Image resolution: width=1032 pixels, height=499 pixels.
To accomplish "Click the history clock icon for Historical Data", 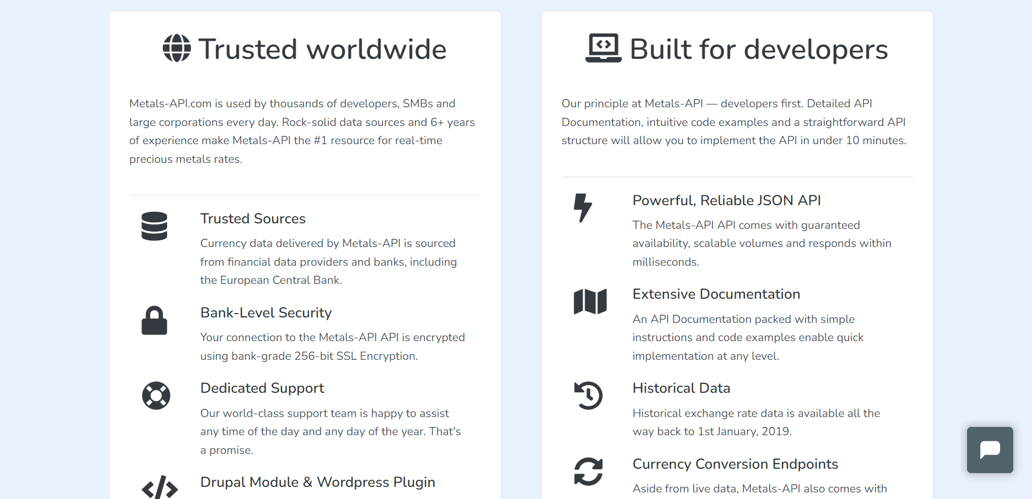I will pyautogui.click(x=588, y=396).
